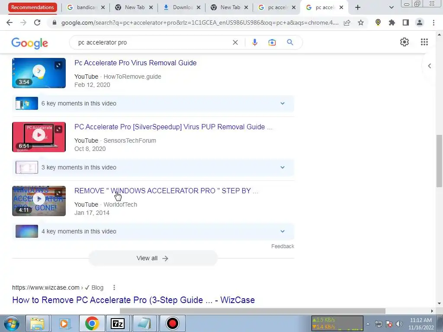The width and height of the screenshot is (443, 332).
Task: Click the Chrome address bar URL
Action: tap(199, 22)
